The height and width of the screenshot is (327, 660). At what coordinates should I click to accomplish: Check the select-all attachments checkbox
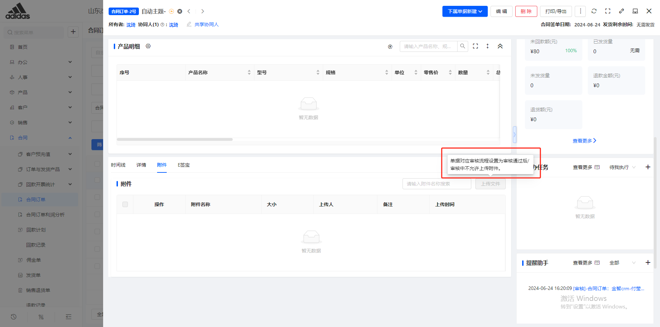coord(125,204)
